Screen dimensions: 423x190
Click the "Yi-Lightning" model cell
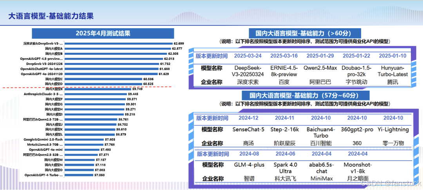point(393,129)
